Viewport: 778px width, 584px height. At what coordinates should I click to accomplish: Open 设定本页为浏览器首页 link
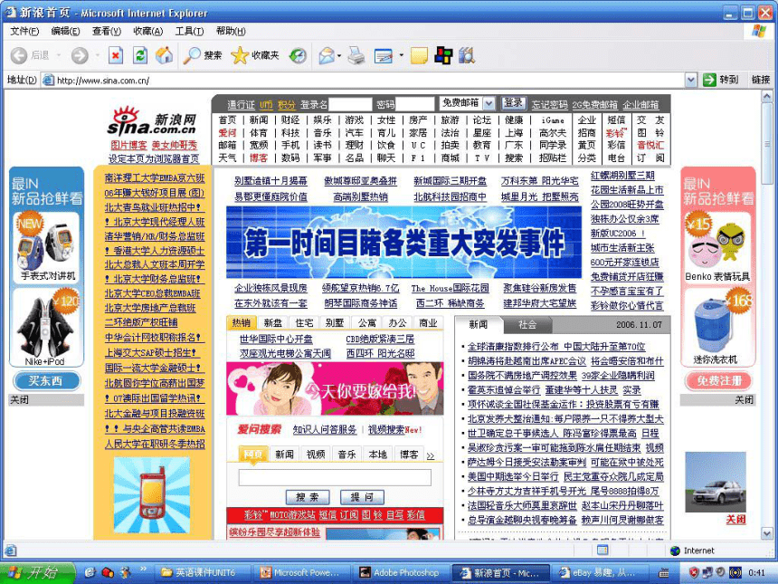click(154, 158)
